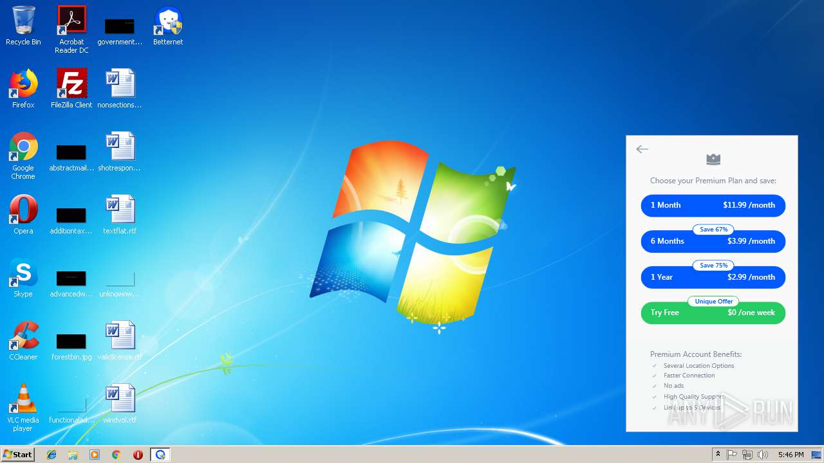The height and width of the screenshot is (463, 824).
Task: Choose the 1 Year $2.99 plan
Action: [x=713, y=277]
